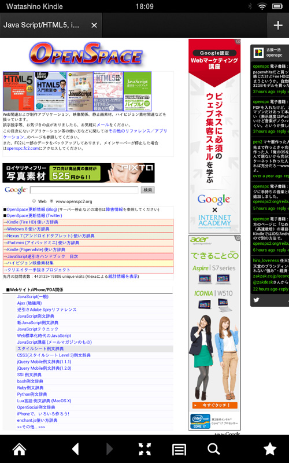
Task: Open a new tab with plus icon
Action: (x=278, y=25)
